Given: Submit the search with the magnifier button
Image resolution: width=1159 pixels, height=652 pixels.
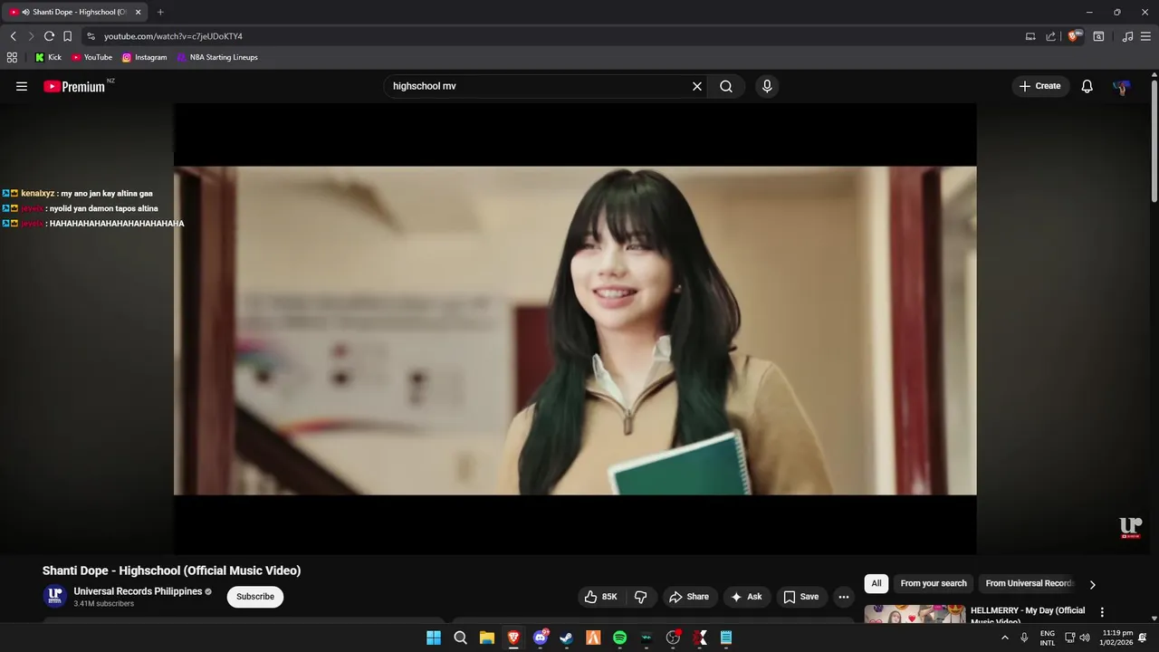Looking at the screenshot, I should tap(726, 86).
